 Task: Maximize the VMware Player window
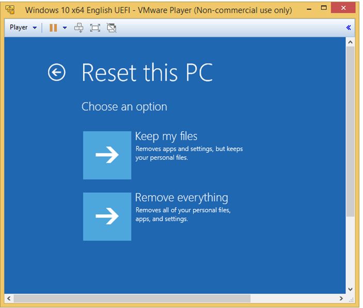point(324,8)
